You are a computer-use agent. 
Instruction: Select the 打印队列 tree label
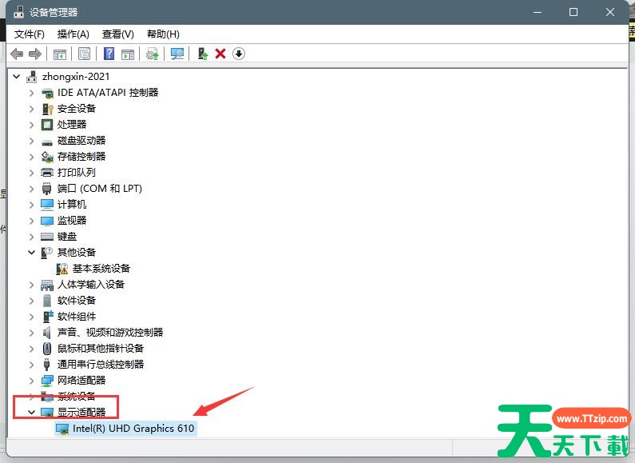(x=77, y=172)
